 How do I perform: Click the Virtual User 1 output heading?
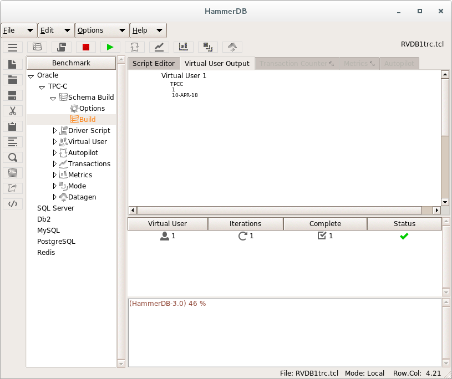click(x=184, y=76)
